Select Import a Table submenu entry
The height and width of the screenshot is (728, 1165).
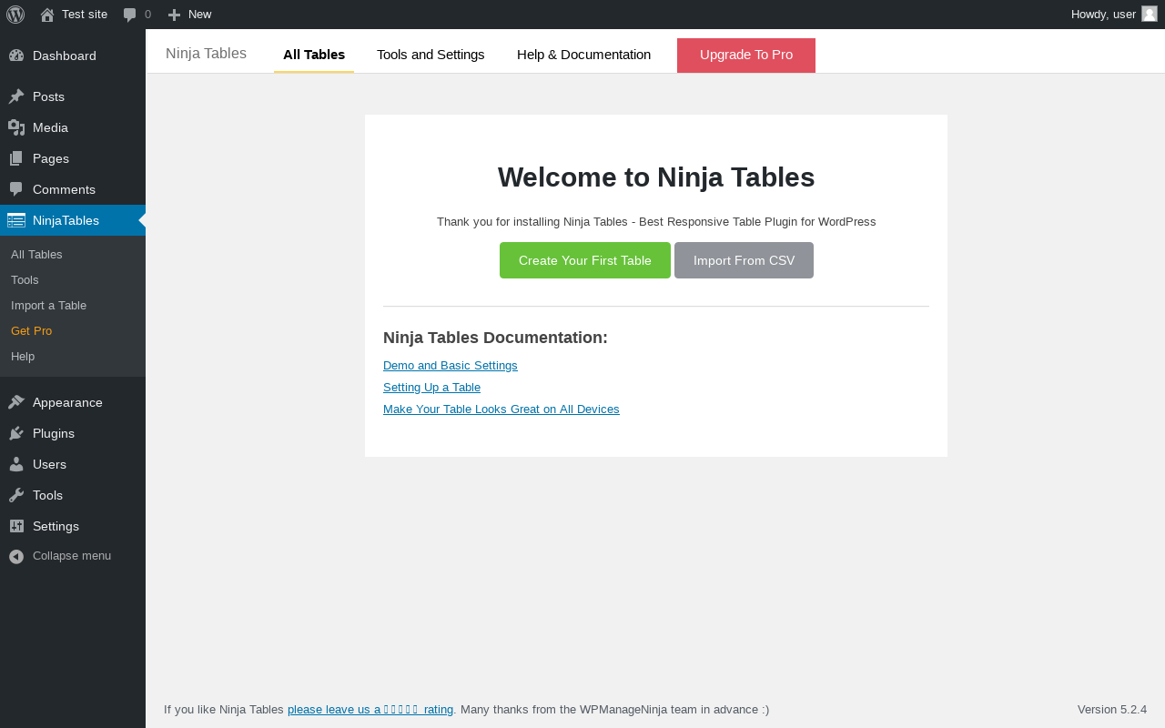pos(73,305)
